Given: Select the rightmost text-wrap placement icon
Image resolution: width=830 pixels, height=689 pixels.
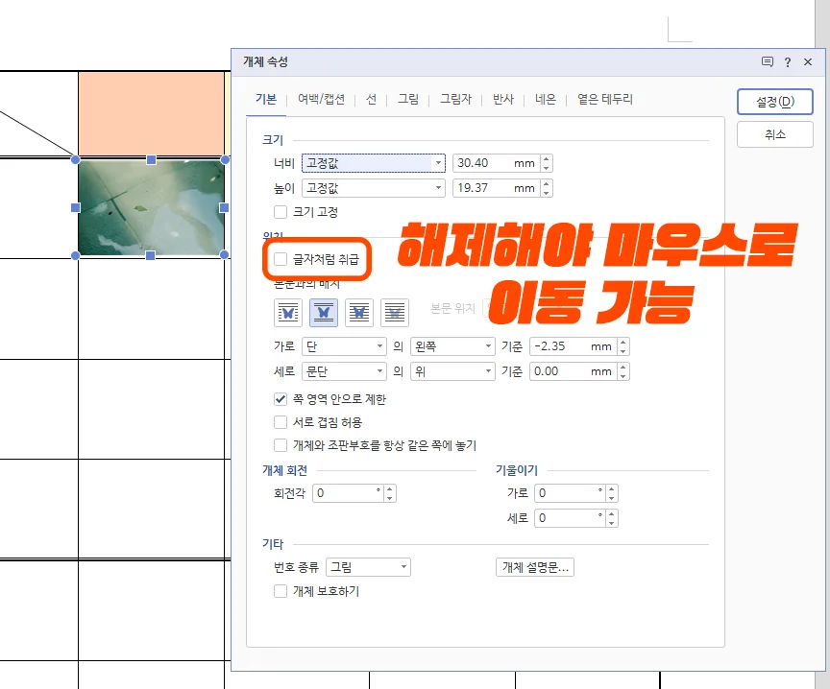Looking at the screenshot, I should coord(394,312).
